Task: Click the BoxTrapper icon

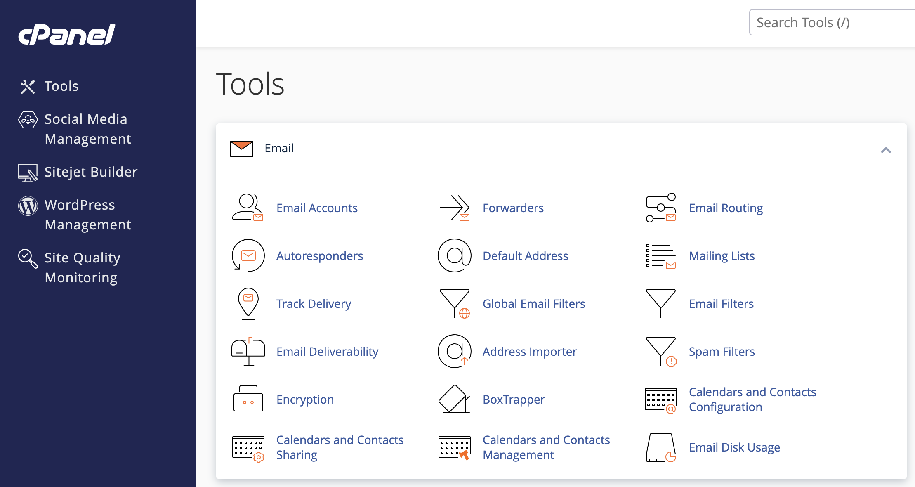Action: click(x=454, y=399)
